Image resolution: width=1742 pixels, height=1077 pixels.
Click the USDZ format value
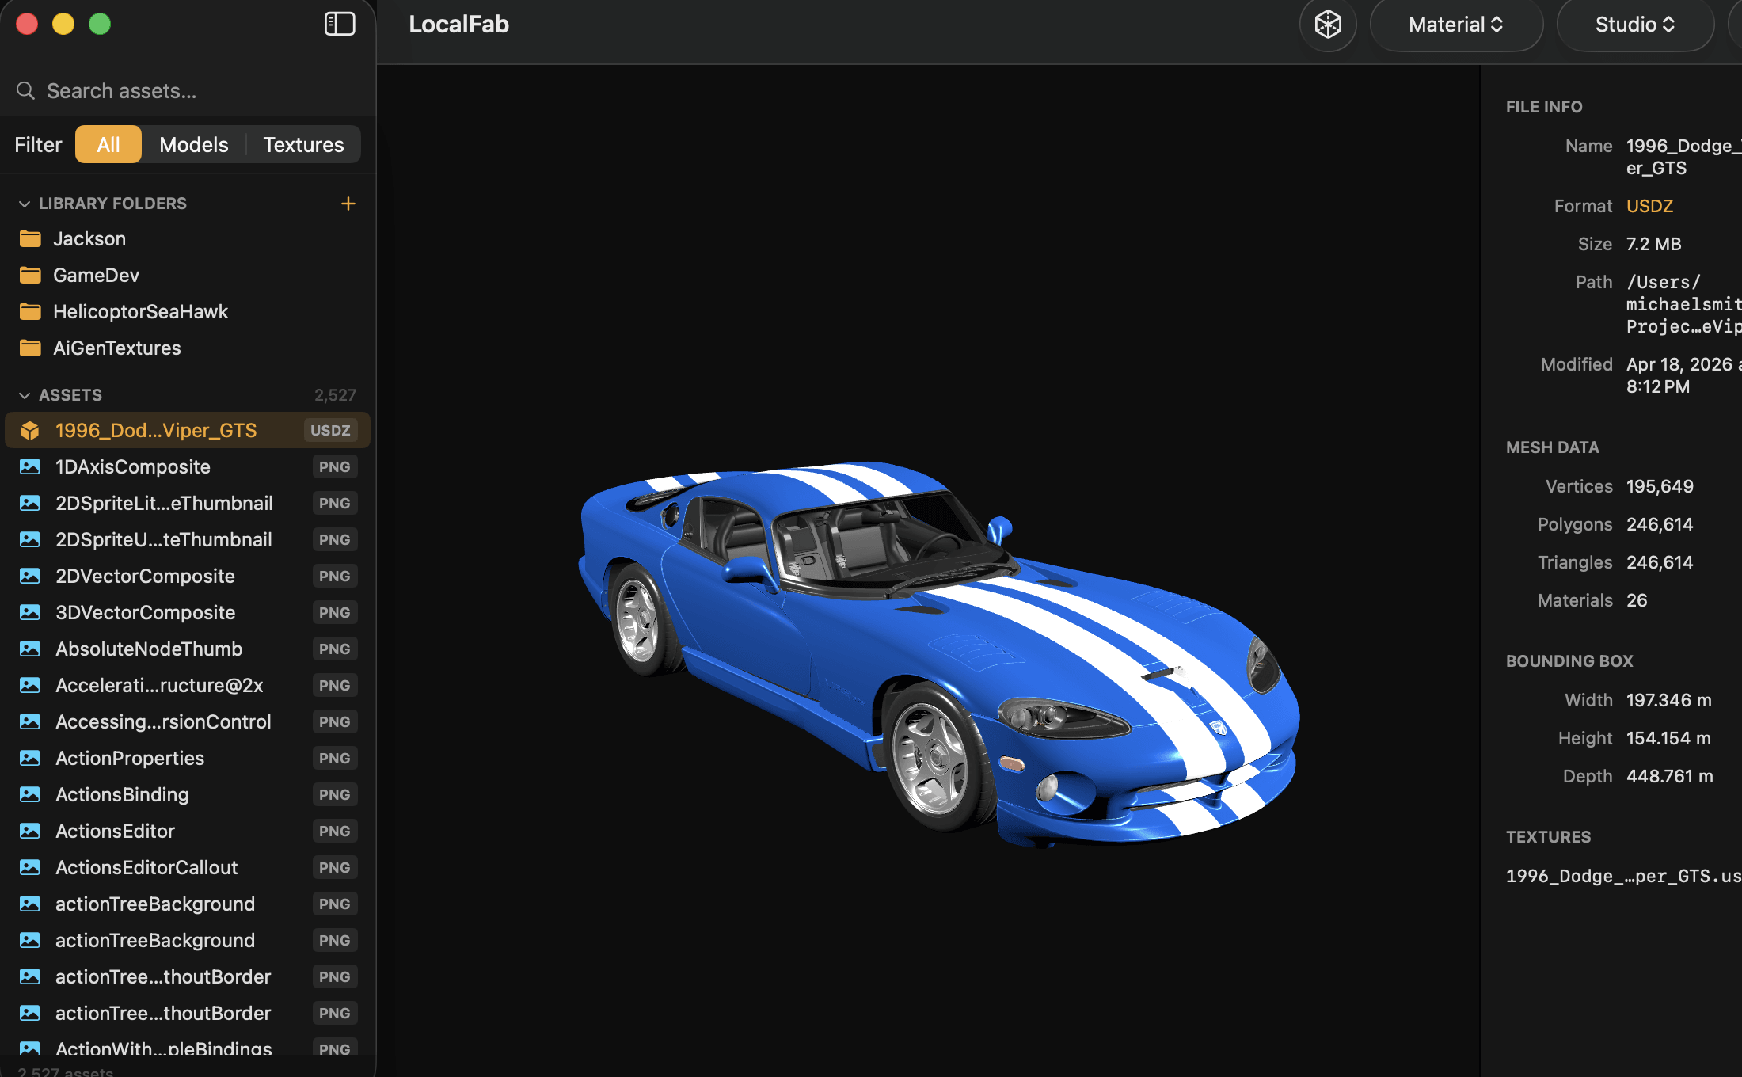[1649, 206]
